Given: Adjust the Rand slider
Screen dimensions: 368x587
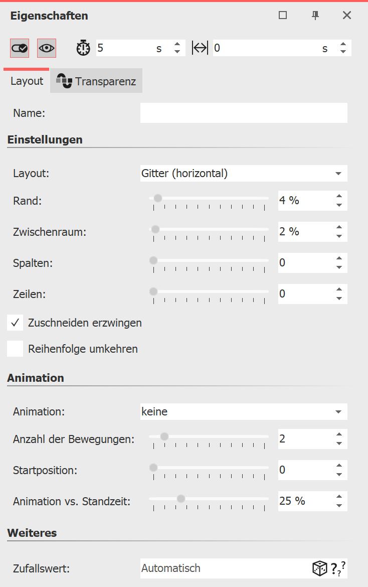Looking at the screenshot, I should pos(158,198).
